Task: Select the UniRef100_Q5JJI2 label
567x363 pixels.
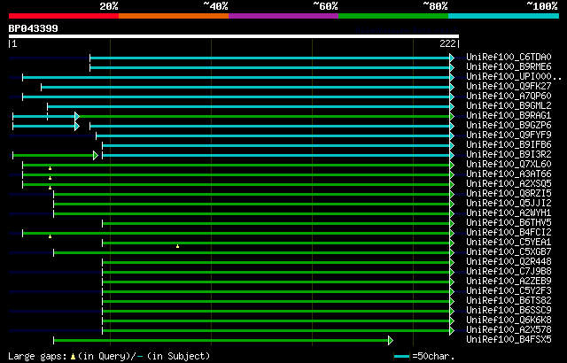Action: [509, 204]
